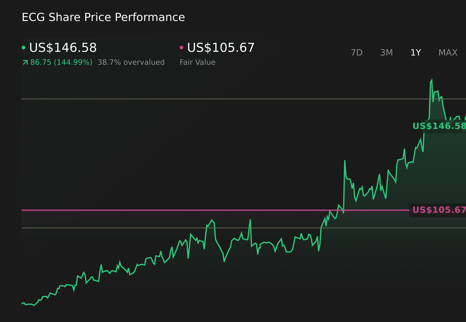The image size is (466, 322).
Task: Click the US$146.58 header price value
Action: (63, 48)
